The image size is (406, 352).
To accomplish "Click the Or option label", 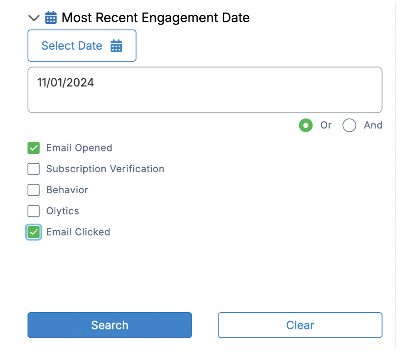I will pos(326,126).
